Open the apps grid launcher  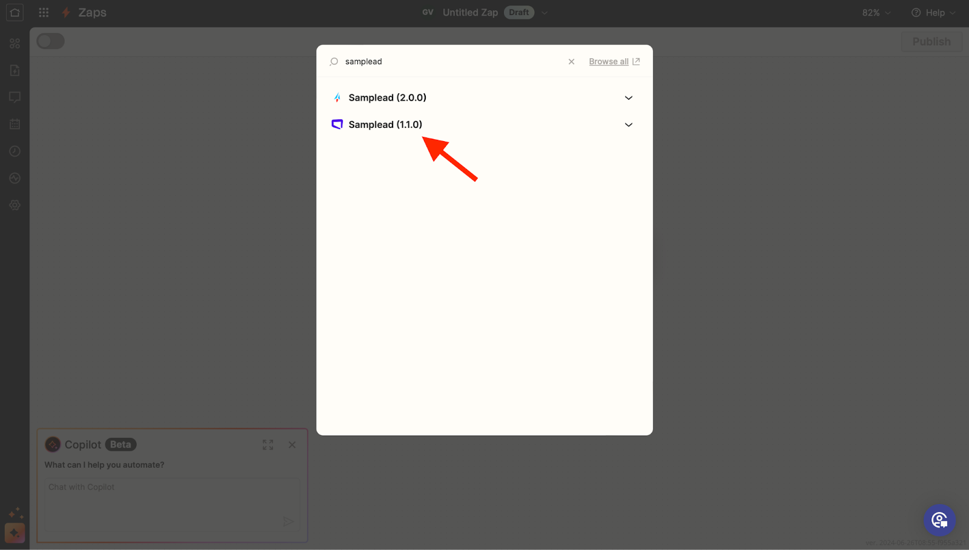[44, 12]
